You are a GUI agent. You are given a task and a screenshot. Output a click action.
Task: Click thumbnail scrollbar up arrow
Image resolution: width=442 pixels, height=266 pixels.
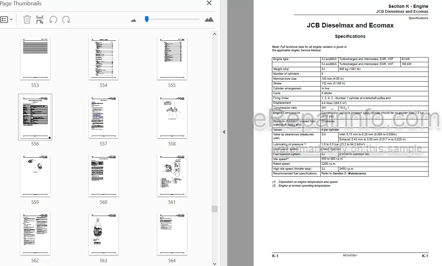click(x=214, y=34)
